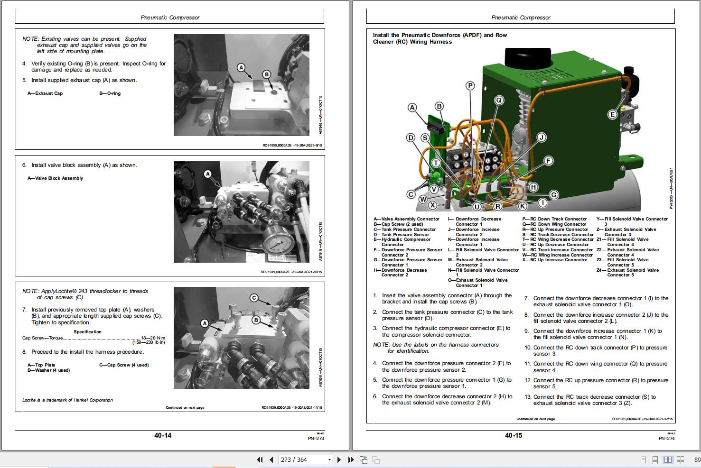Click the "C—Cap Screw (4 used)" legend text
The width and height of the screenshot is (701, 468).
pos(124,365)
